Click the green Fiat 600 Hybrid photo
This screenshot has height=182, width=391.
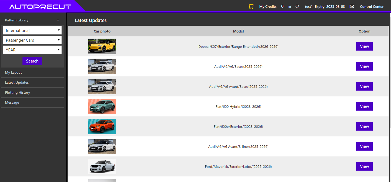102,106
